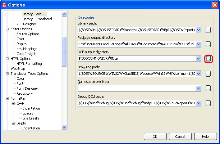220x144 pixels.
Task: Select WebSnap tree item
Action: tap(18, 69)
